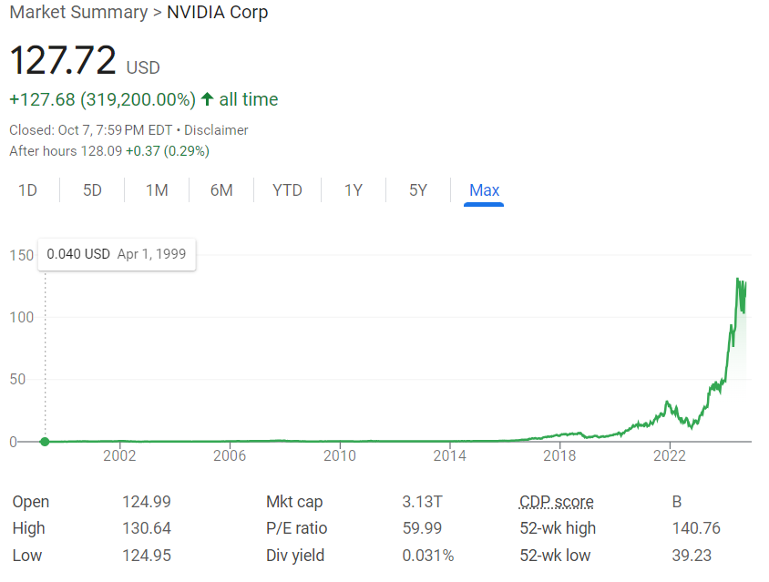Switch to the 1Y range
The height and width of the screenshot is (582, 769).
pyautogui.click(x=353, y=190)
